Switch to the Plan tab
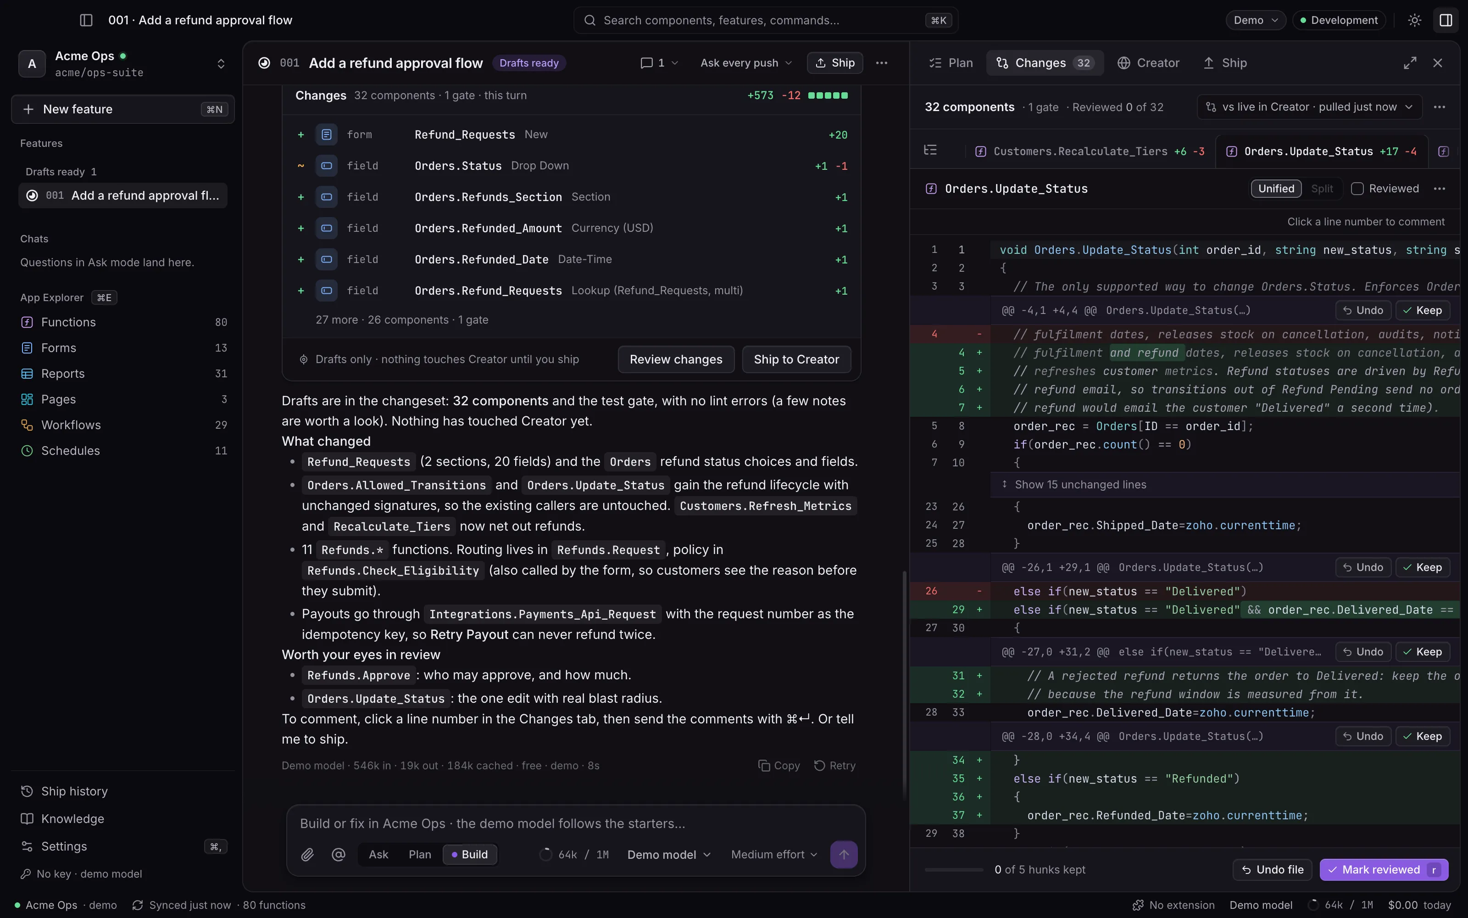This screenshot has height=918, width=1468. tap(951, 62)
